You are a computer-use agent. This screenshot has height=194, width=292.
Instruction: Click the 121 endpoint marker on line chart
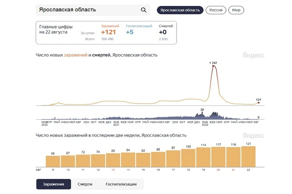pos(258,103)
